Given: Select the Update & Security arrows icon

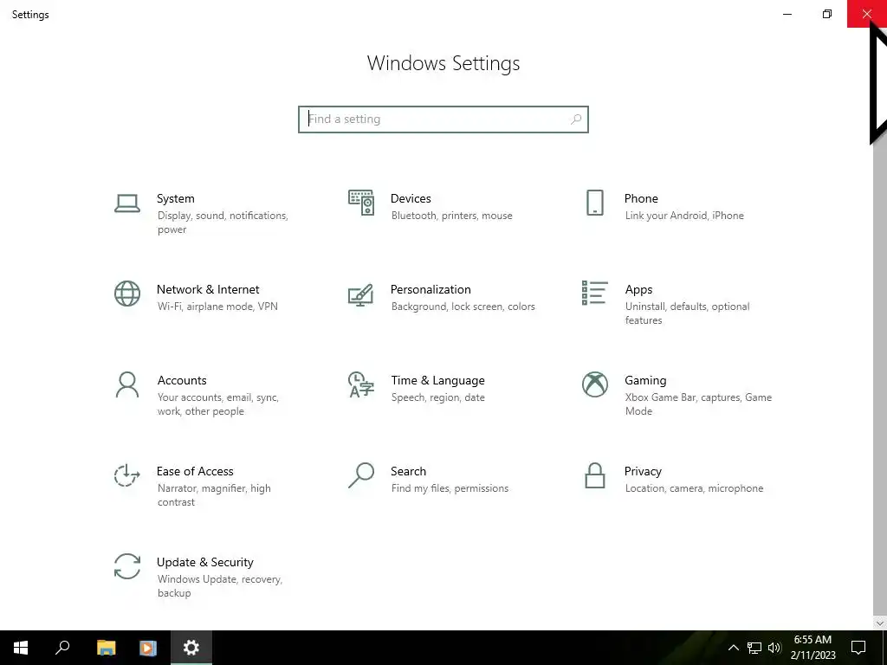Looking at the screenshot, I should click(x=127, y=566).
